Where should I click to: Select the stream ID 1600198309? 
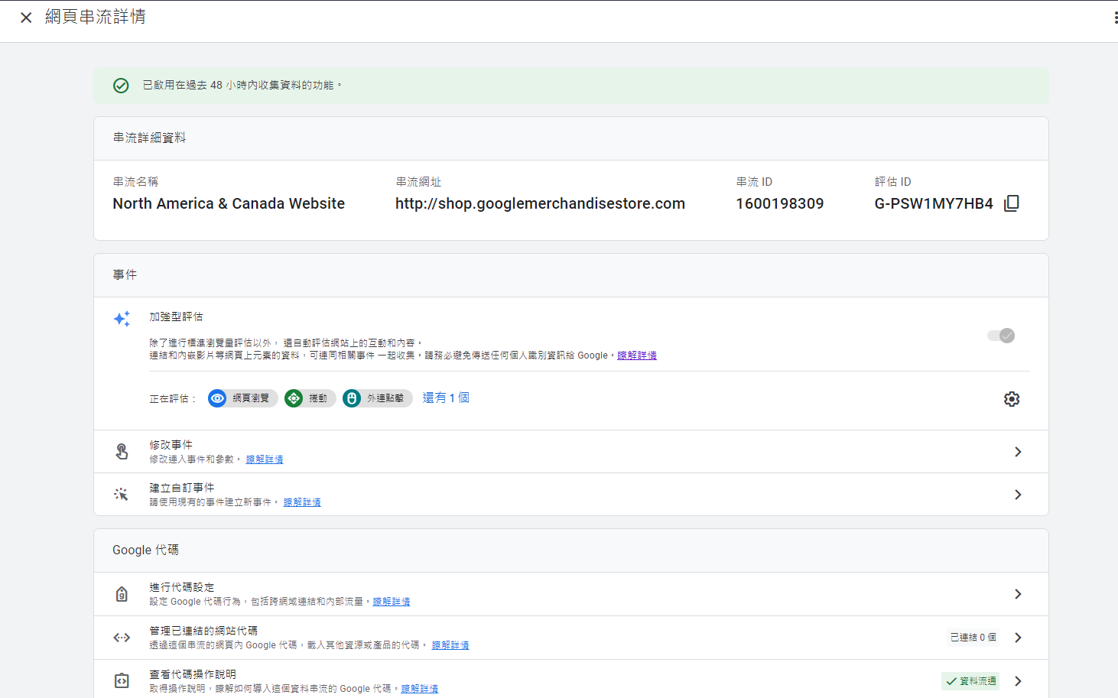click(780, 203)
